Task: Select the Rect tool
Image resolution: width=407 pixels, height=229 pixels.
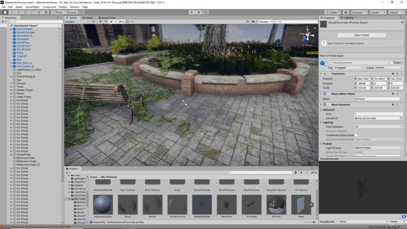Action: 32,12
